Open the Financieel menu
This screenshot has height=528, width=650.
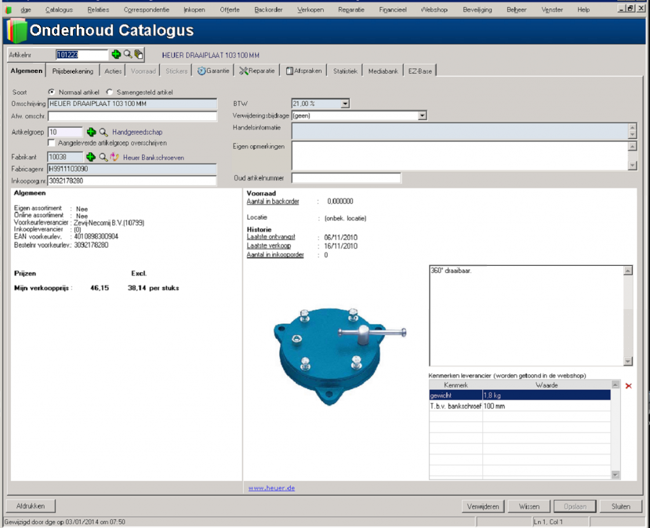coord(392,10)
